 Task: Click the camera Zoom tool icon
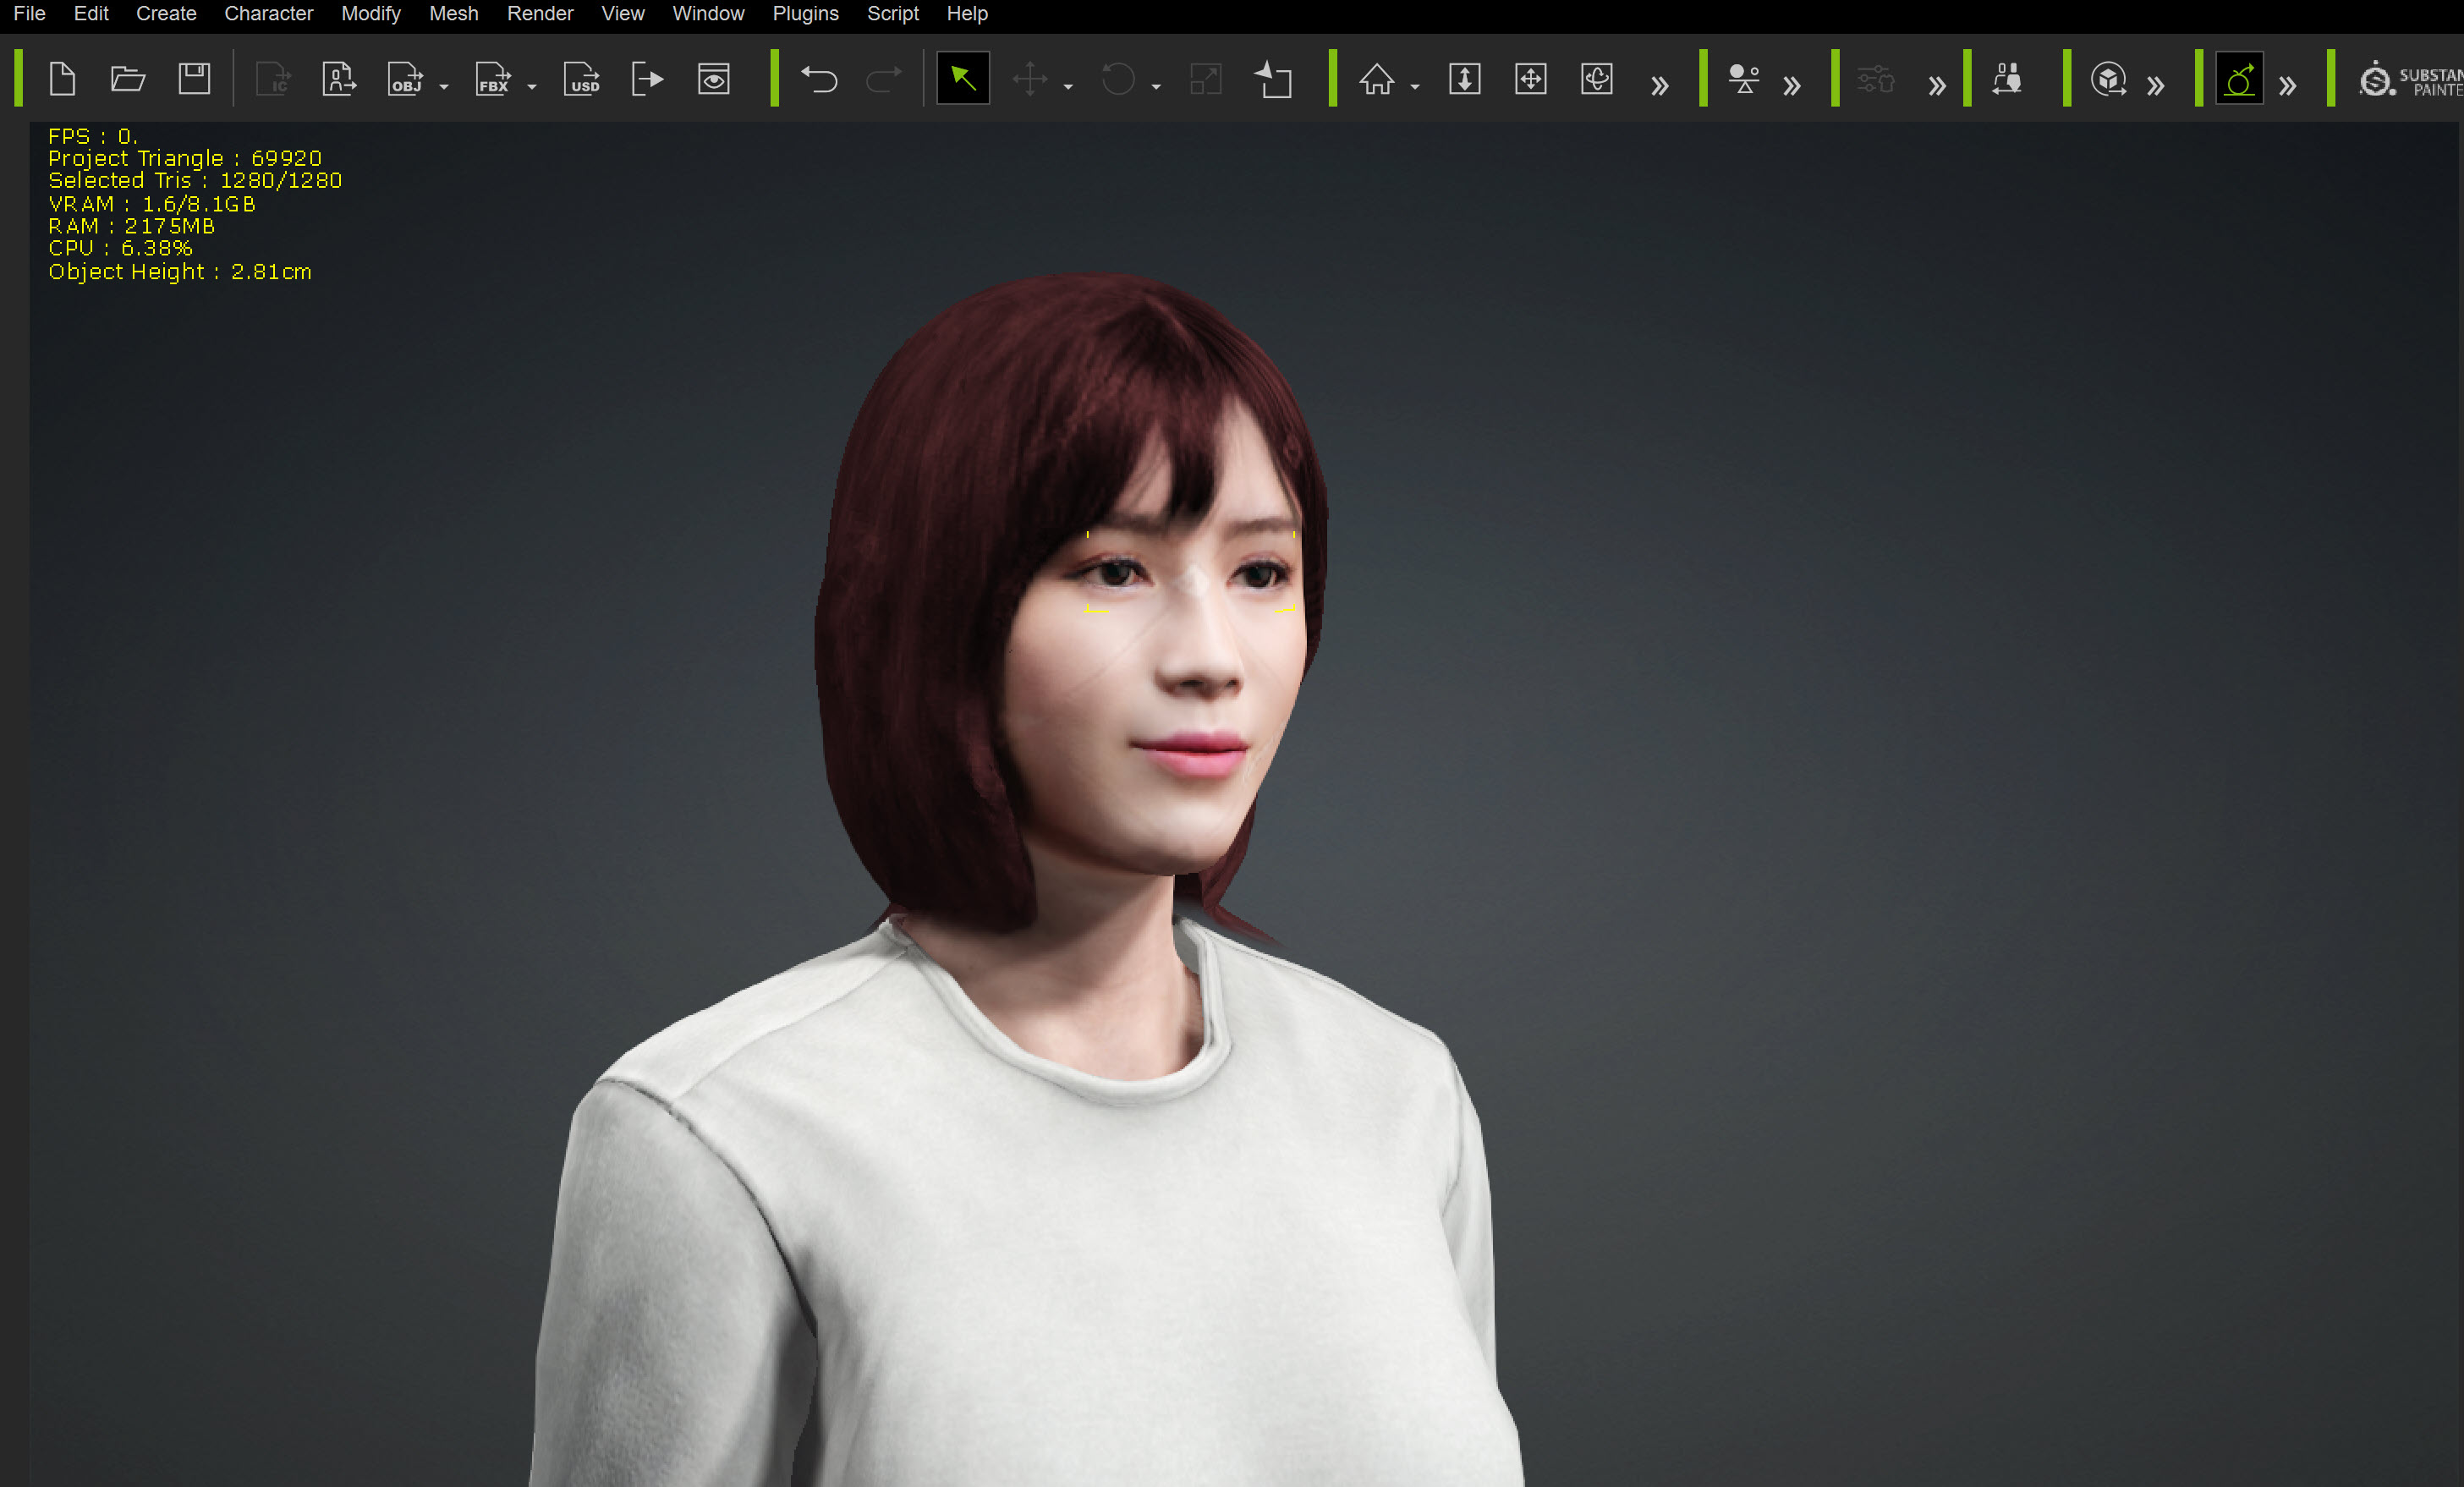pyautogui.click(x=1464, y=79)
